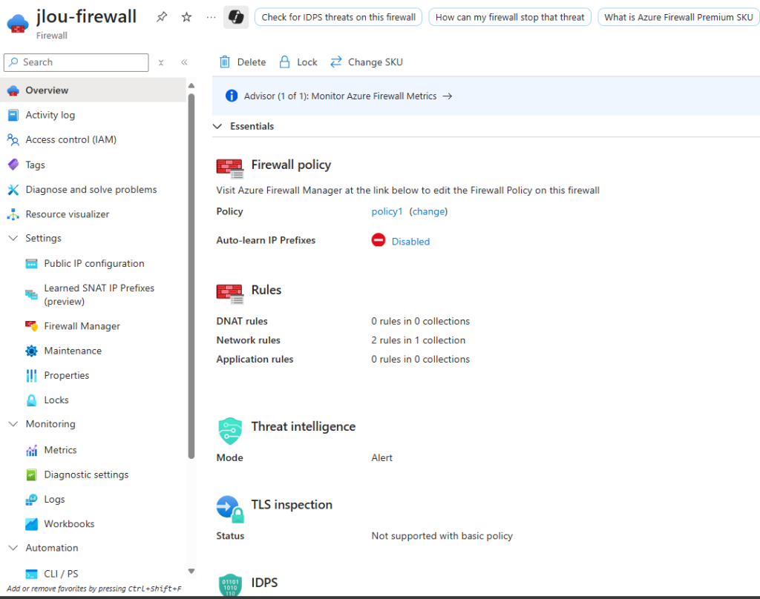Click the Public IP configuration icon
Viewport: 760px width, 599px height.
(31, 263)
